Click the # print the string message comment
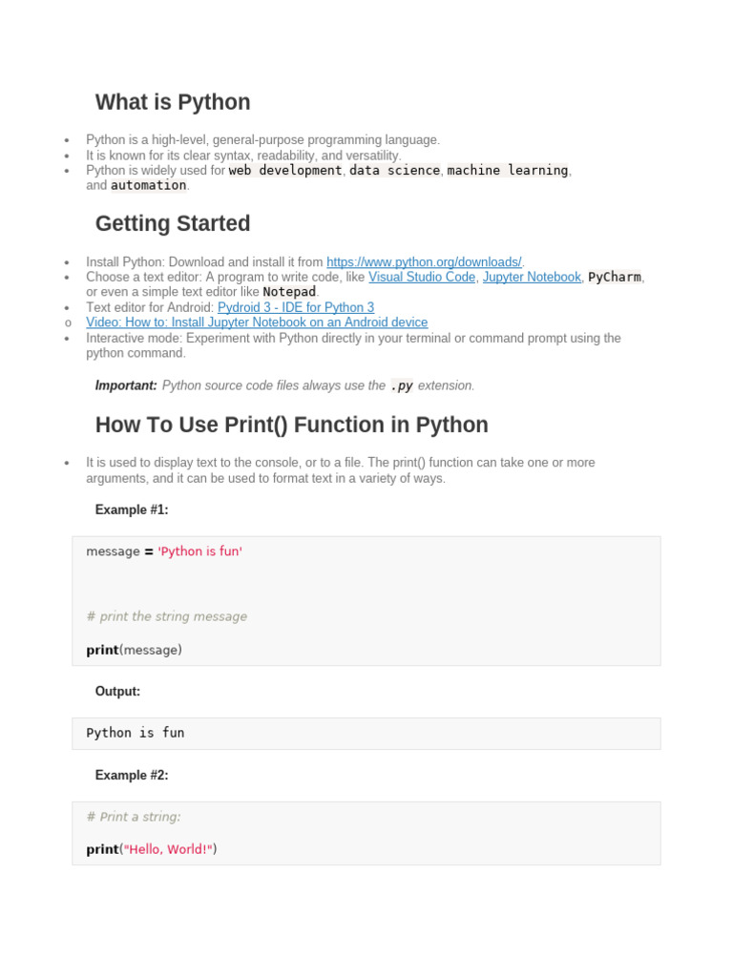Image resolution: width=733 pixels, height=977 pixels. pos(166,616)
